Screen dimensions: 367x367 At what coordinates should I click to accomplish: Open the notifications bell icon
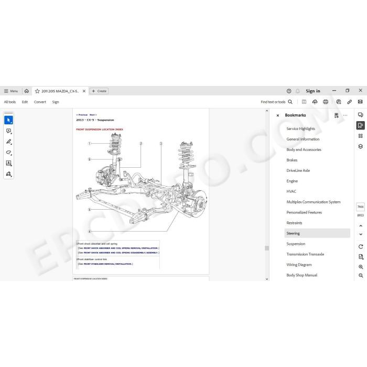(298, 91)
